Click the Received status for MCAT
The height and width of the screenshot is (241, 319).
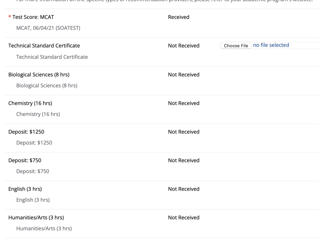(x=179, y=17)
